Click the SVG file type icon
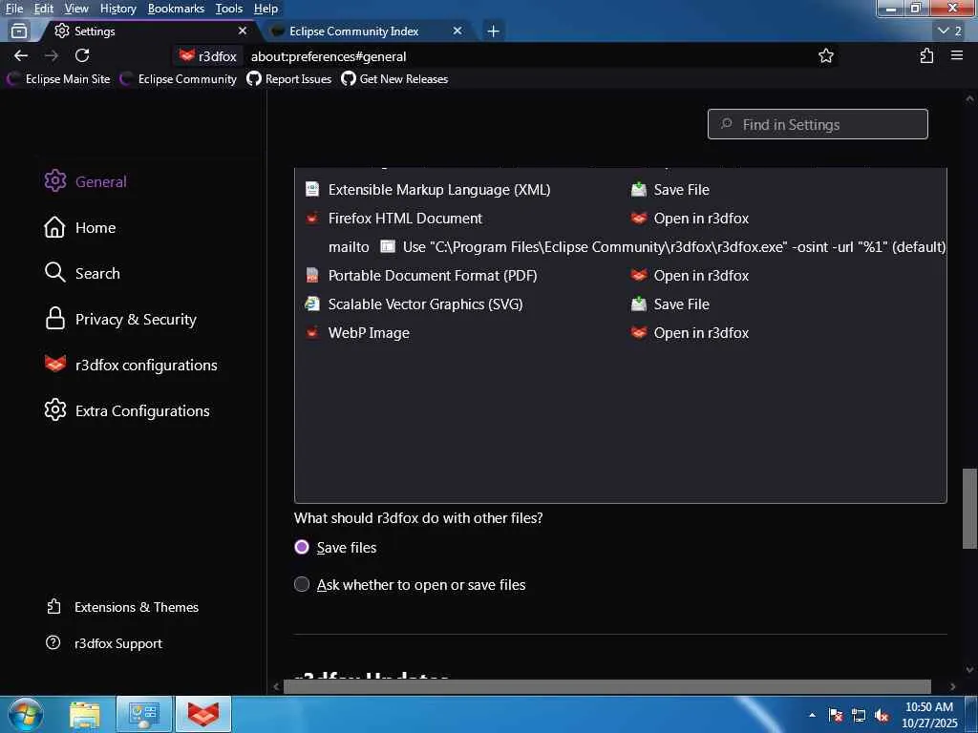 pos(312,304)
